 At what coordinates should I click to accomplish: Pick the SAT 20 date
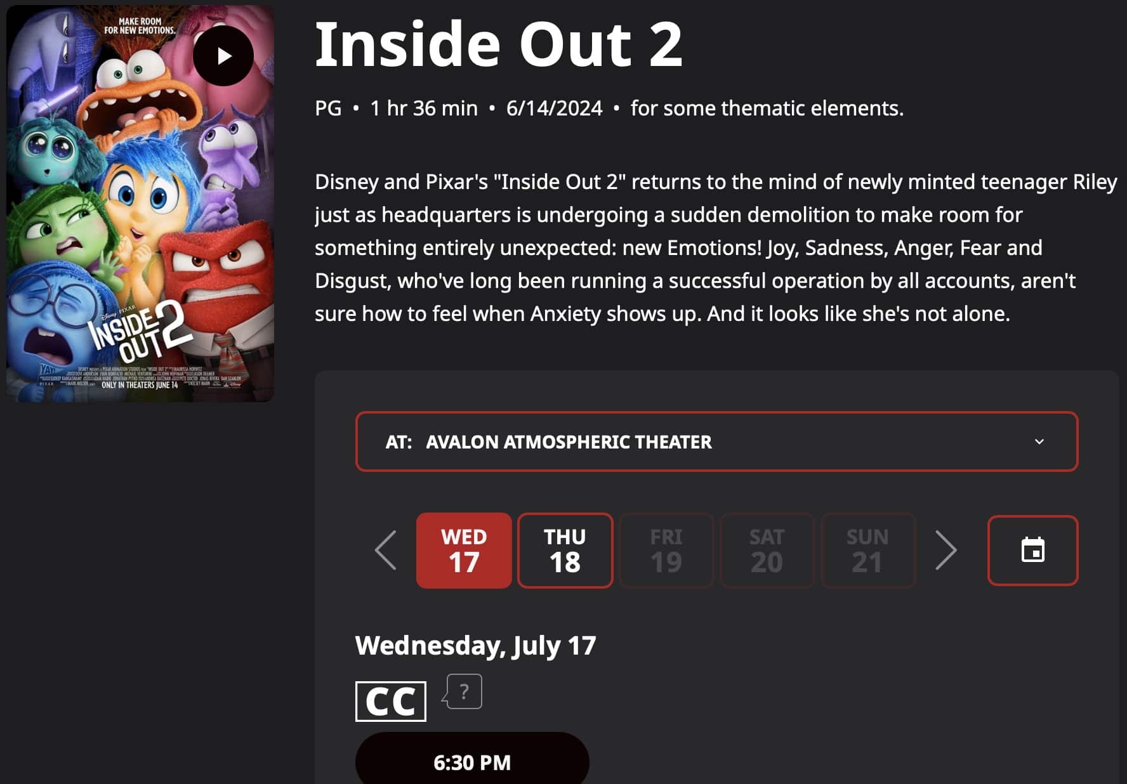(767, 550)
